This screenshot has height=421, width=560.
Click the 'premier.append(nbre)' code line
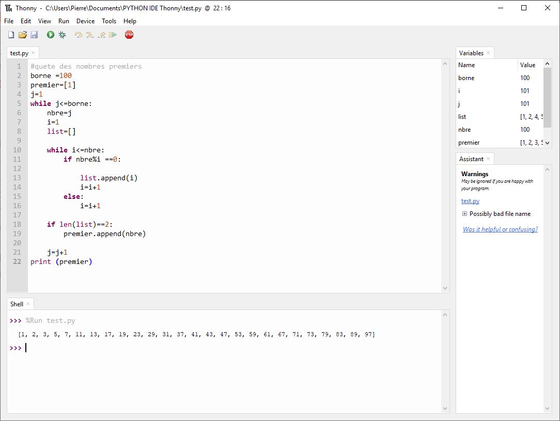[x=105, y=234]
